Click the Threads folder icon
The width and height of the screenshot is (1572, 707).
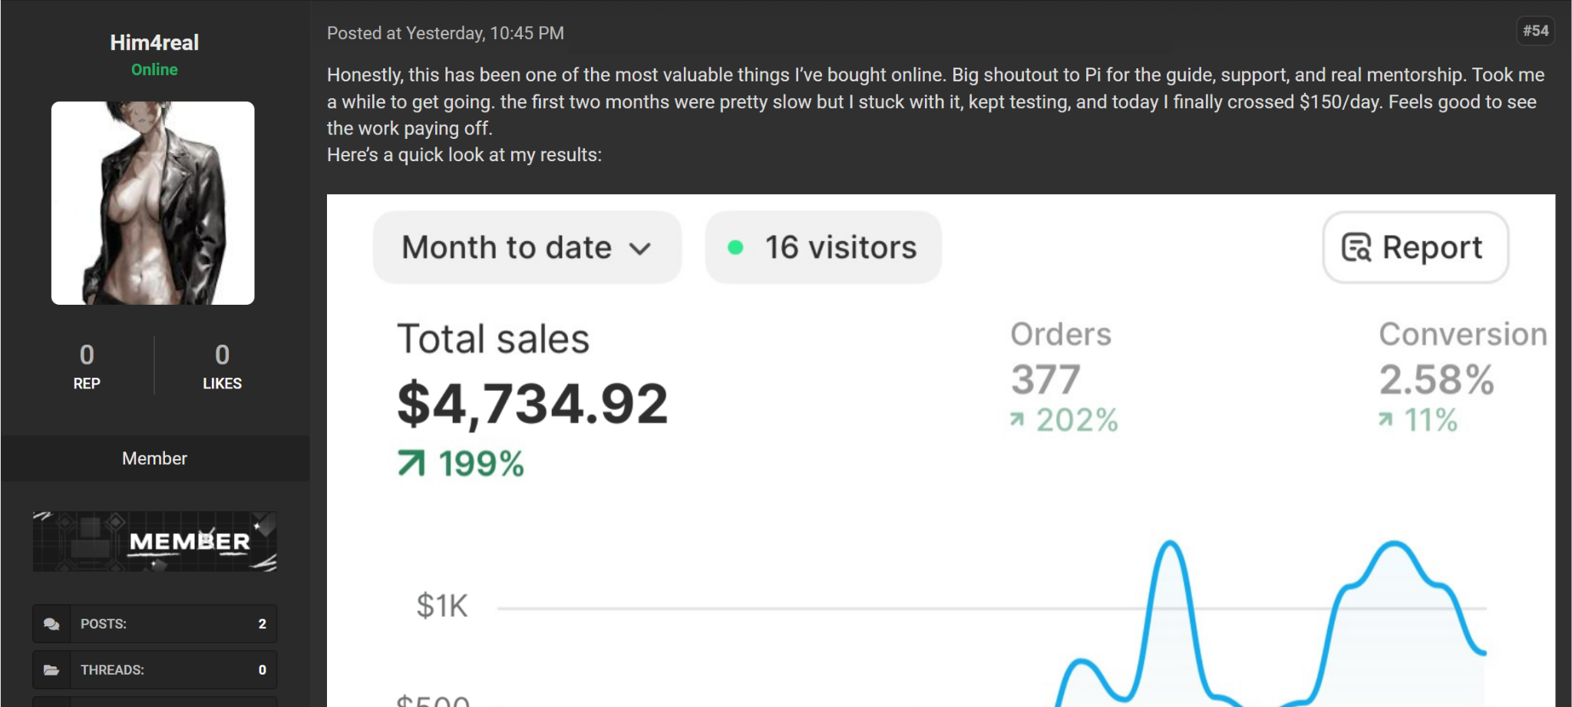(x=51, y=670)
